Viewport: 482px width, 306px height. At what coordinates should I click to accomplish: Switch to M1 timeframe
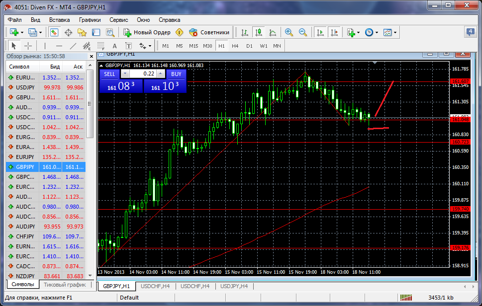point(166,46)
